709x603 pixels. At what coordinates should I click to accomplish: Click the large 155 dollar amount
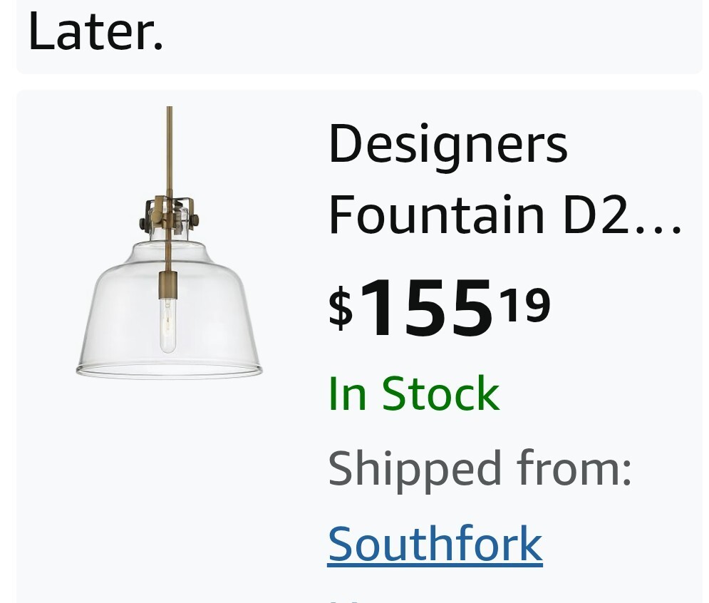pyautogui.click(x=425, y=307)
